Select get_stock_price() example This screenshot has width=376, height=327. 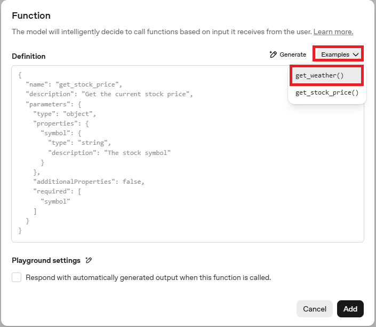[326, 93]
